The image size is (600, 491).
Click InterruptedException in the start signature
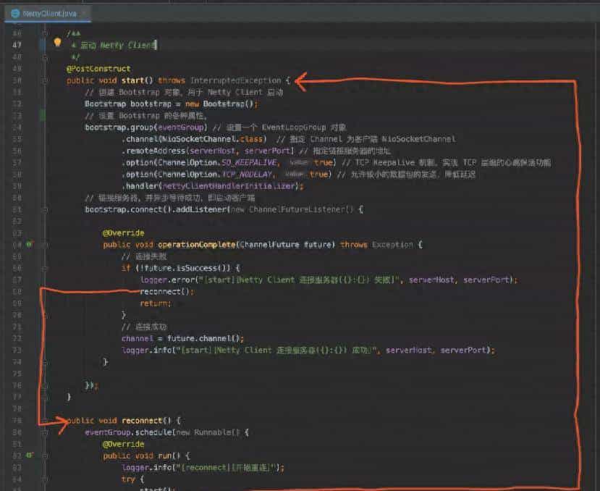point(236,80)
